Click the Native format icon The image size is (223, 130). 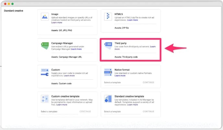(x=108, y=72)
